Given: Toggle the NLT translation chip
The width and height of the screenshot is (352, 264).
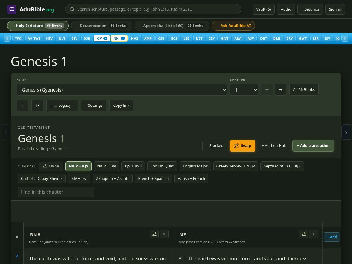Looking at the screenshot, I should click(x=62, y=38).
